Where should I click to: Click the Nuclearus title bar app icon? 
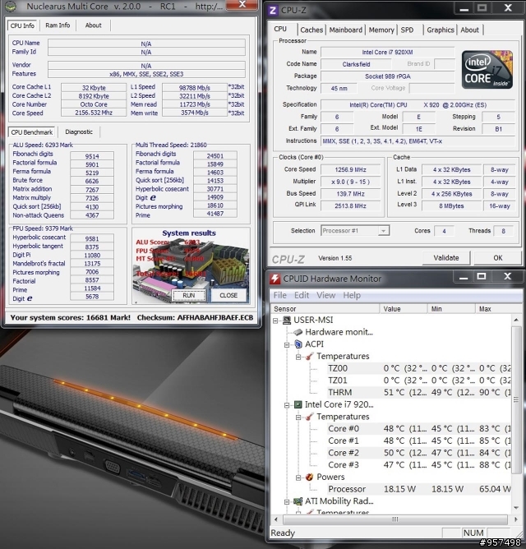tap(11, 6)
